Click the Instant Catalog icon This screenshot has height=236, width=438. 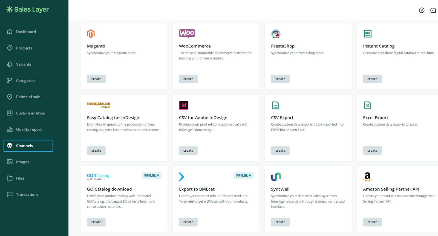click(x=367, y=34)
